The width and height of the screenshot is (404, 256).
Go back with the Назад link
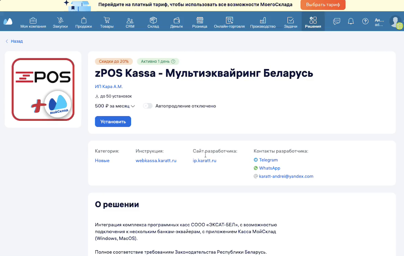coord(14,41)
